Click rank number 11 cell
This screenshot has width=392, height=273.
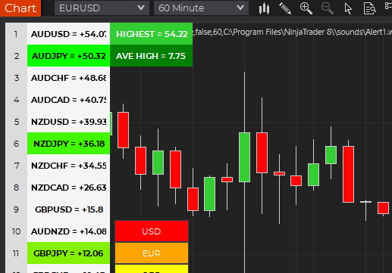coord(16,253)
